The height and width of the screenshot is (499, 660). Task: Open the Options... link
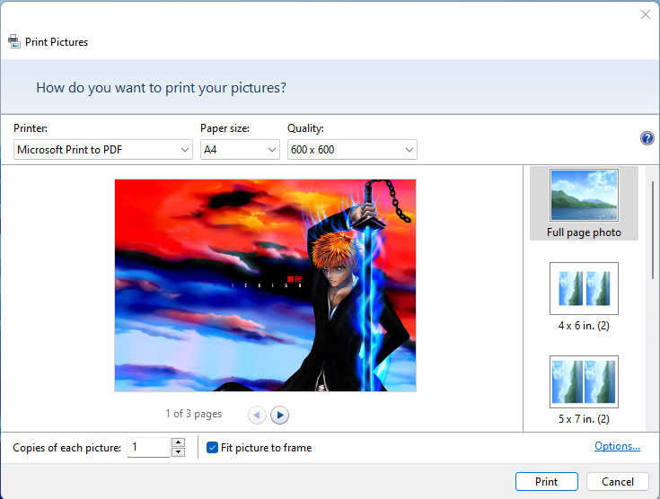coord(617,446)
